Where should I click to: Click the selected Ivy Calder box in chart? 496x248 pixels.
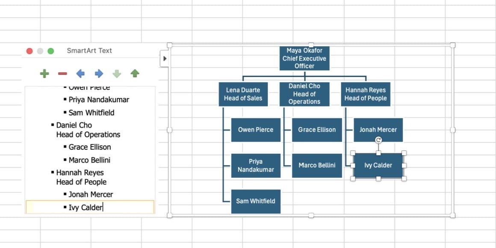(378, 165)
